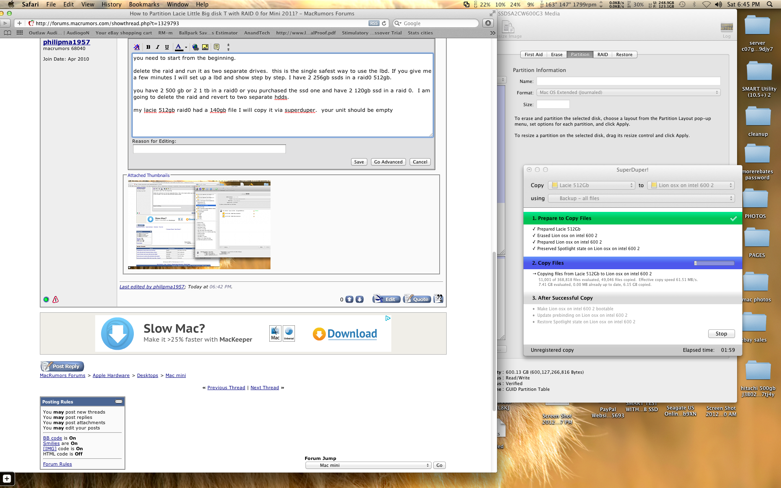This screenshot has height=488, width=781.
Task: Click the Copy Files progress bar
Action: coord(714,263)
